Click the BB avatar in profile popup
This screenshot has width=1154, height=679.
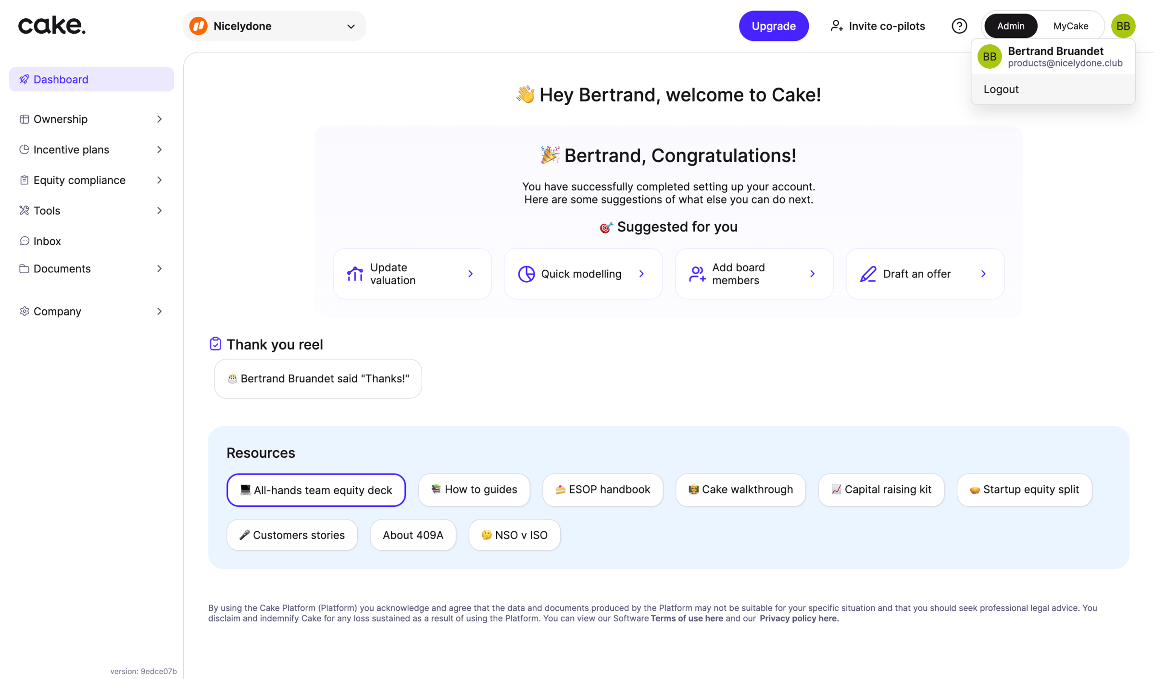tap(990, 57)
